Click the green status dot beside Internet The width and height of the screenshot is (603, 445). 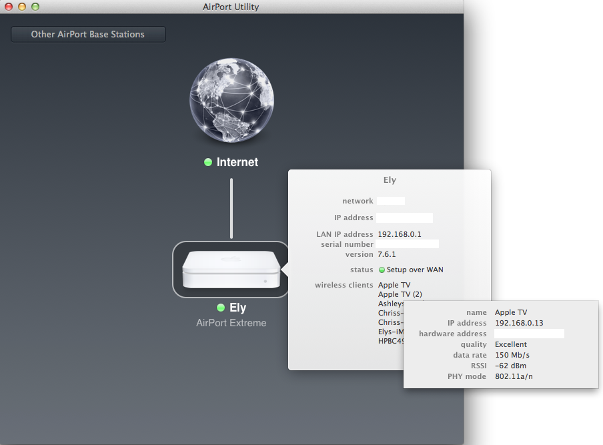pos(208,162)
